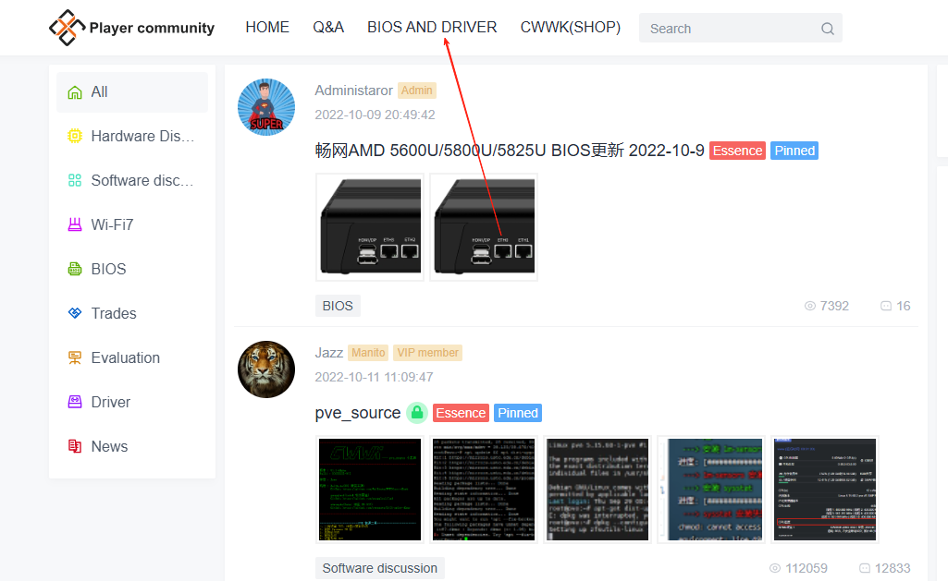Click the Admin badge beside Administraror

pyautogui.click(x=416, y=91)
